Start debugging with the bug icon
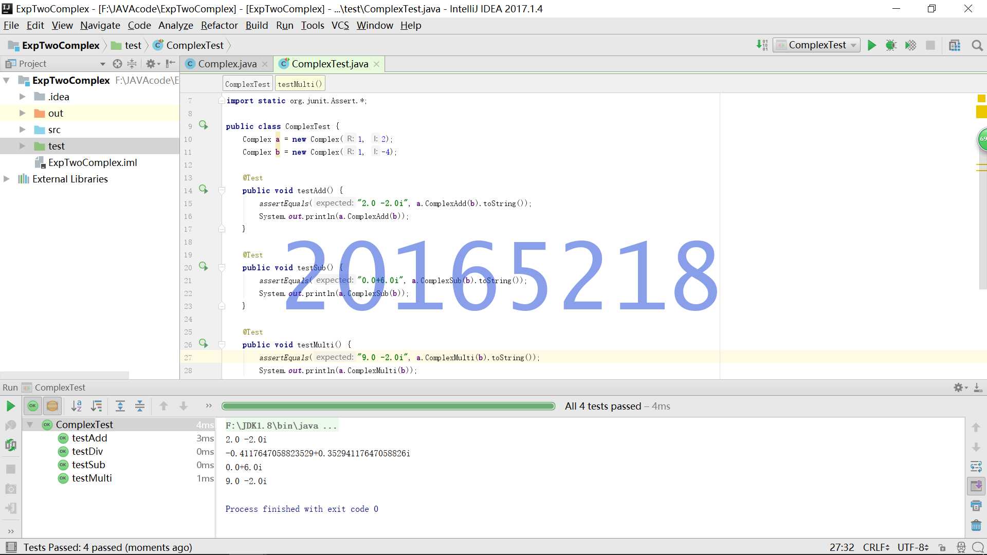 [x=891, y=45]
